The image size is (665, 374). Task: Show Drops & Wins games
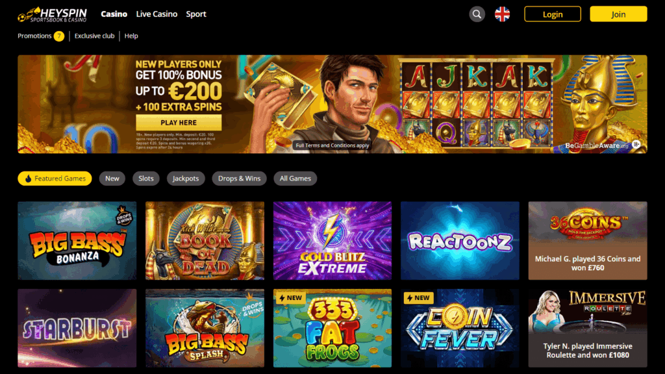pos(239,179)
